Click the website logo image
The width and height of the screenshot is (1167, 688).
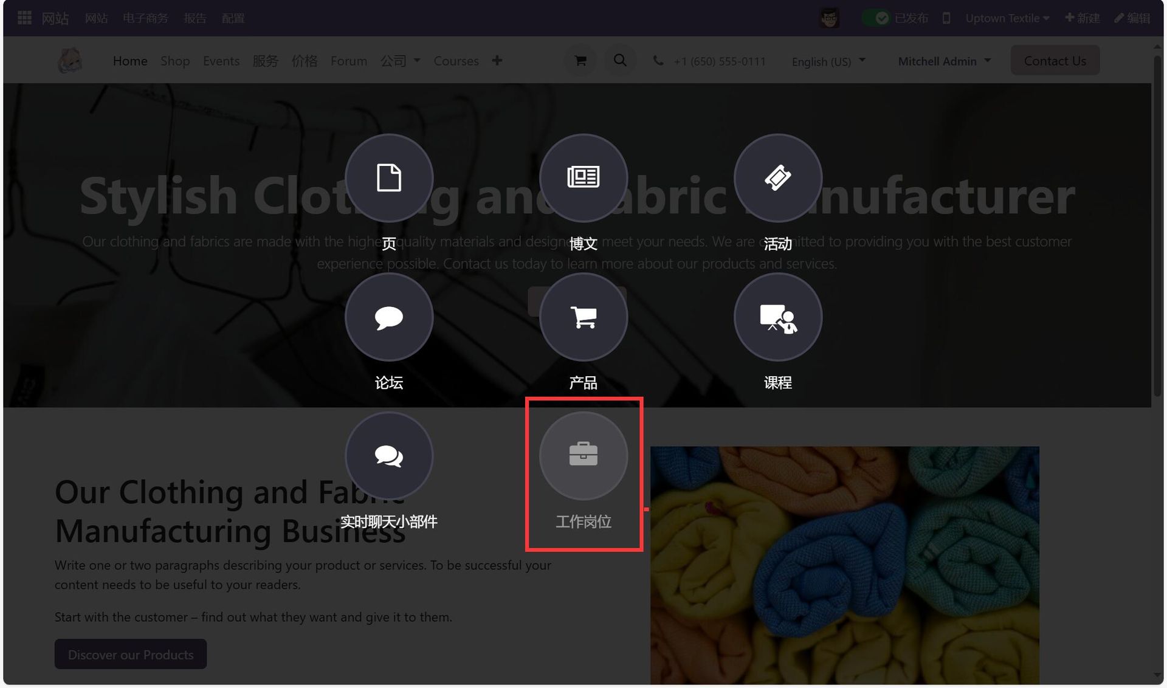(x=70, y=61)
